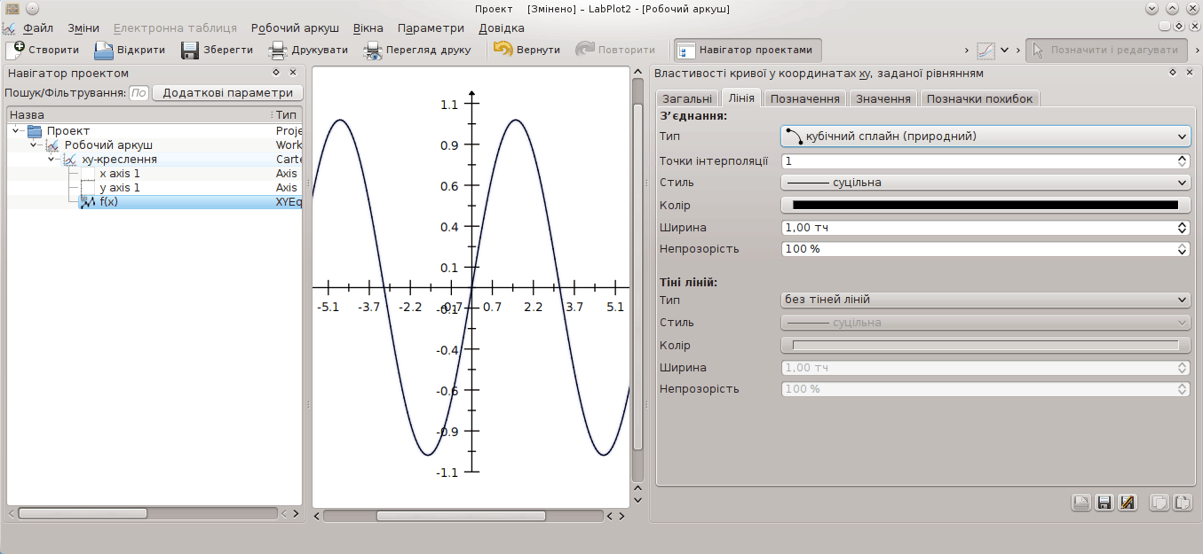
Task: Undo with the Вернути arrow icon
Action: tap(503, 50)
